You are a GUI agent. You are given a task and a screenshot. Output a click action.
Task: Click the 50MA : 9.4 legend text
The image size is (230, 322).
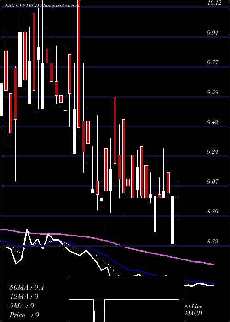[27, 287]
